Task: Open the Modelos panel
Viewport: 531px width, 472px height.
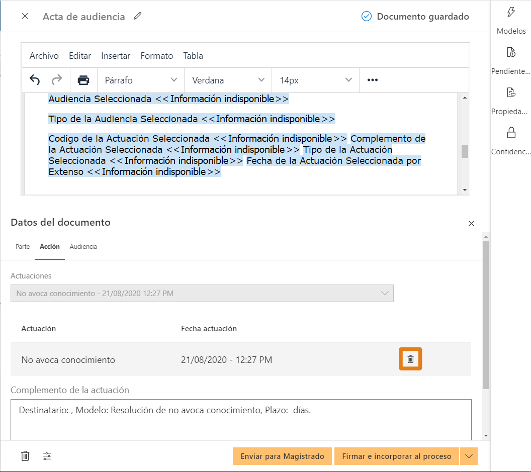Action: click(x=511, y=20)
